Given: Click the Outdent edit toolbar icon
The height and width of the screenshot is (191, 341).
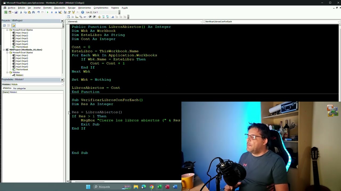Looking at the screenshot, I should tap(94, 17).
